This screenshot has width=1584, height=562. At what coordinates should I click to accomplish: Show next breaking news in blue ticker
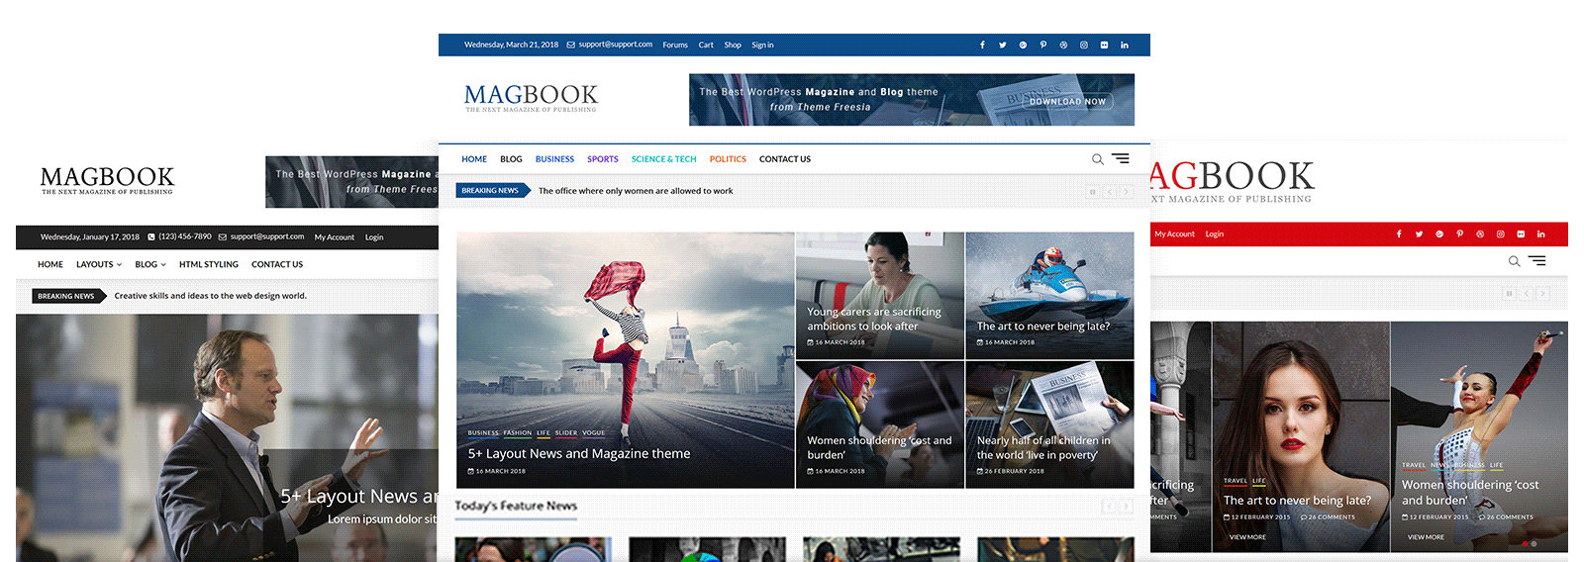1126,192
